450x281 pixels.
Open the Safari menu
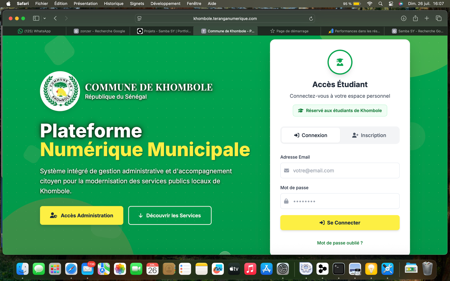[23, 4]
